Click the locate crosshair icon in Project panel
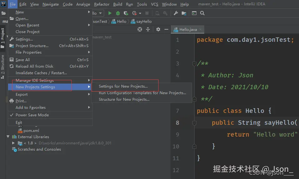The image size is (299, 179). pos(140,29)
